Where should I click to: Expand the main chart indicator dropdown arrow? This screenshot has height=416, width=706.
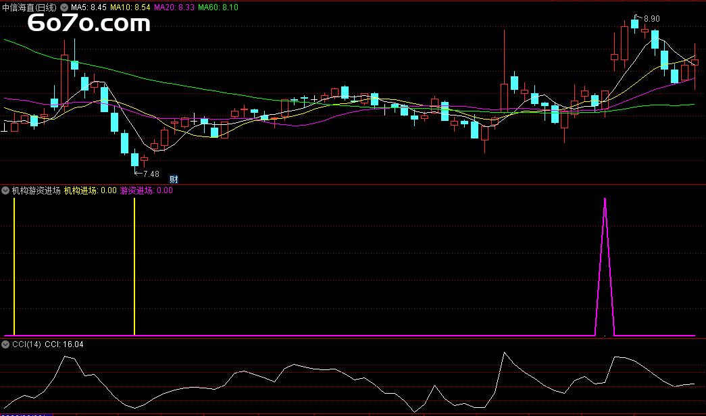click(64, 7)
